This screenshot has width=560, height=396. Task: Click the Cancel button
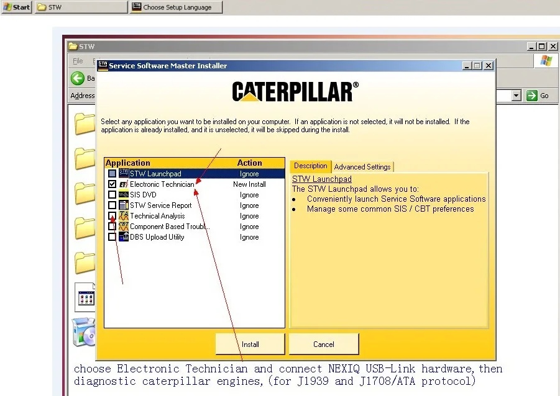324,344
